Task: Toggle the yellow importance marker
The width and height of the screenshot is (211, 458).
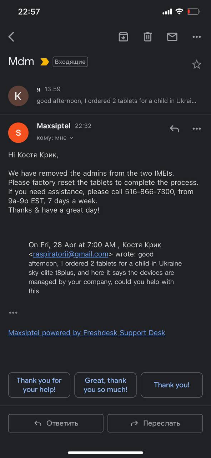Action: [x=45, y=62]
